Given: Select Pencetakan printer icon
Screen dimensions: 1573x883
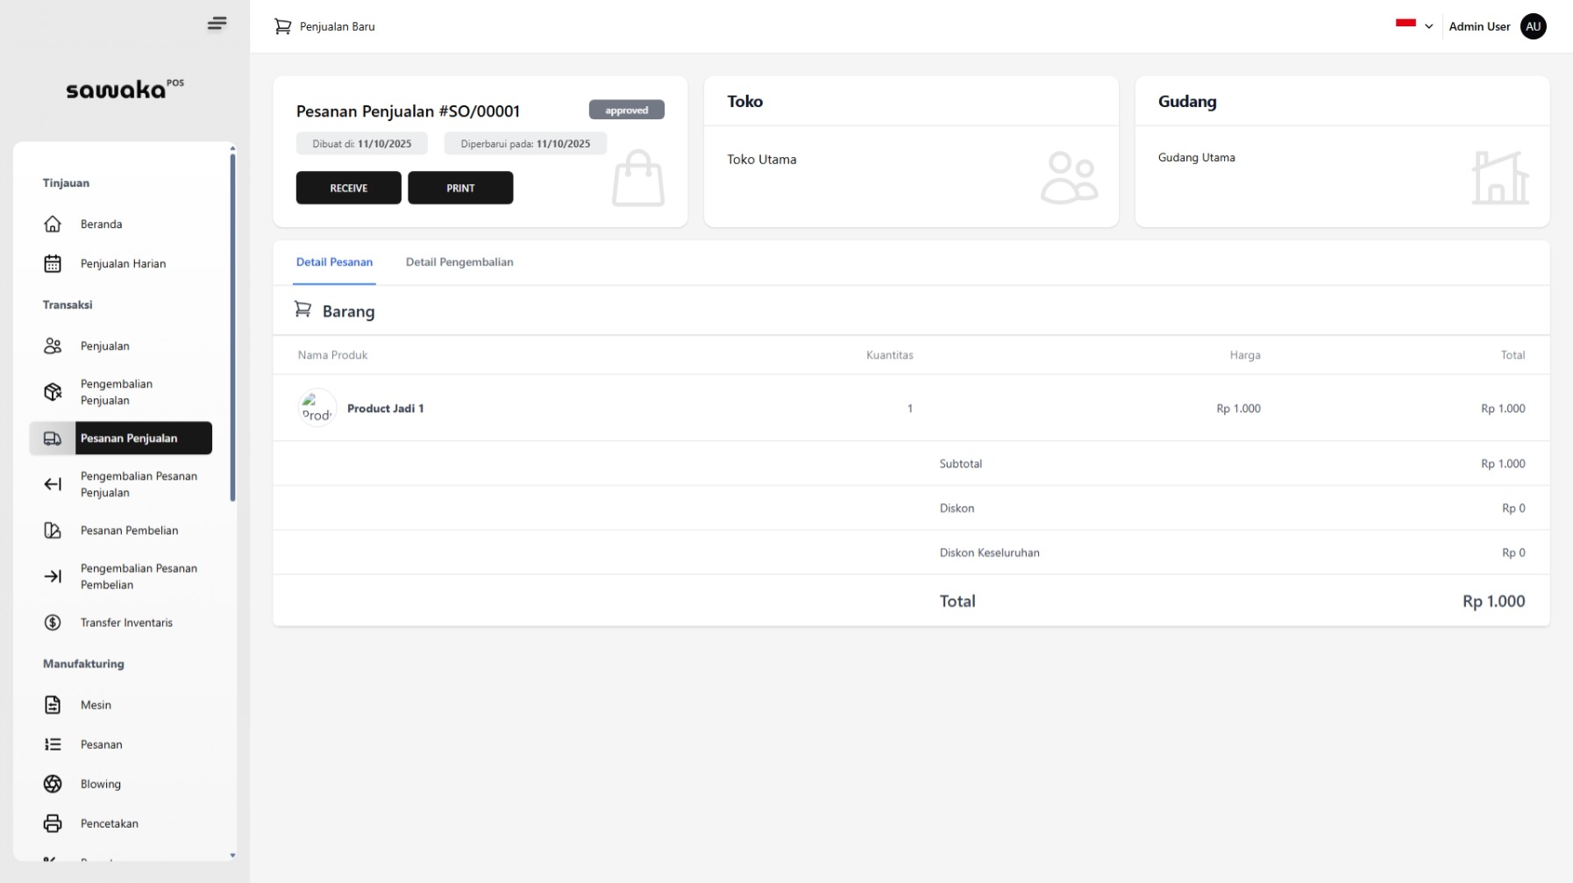Looking at the screenshot, I should point(53,823).
